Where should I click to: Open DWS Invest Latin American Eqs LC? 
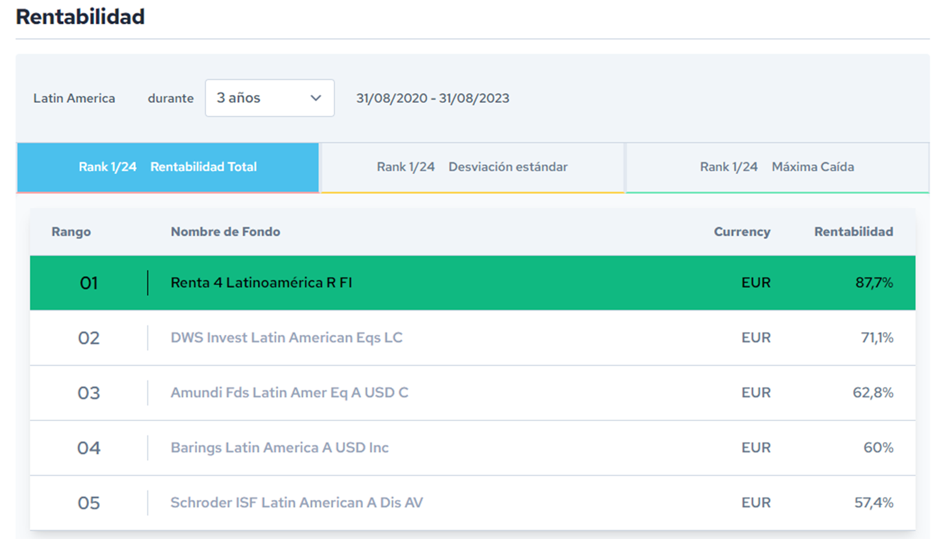(286, 337)
